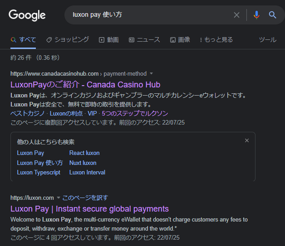Image resolution: width=285 pixels, height=246 pixels.
Task: Follow the VIP sitelink
Action: 92,113
